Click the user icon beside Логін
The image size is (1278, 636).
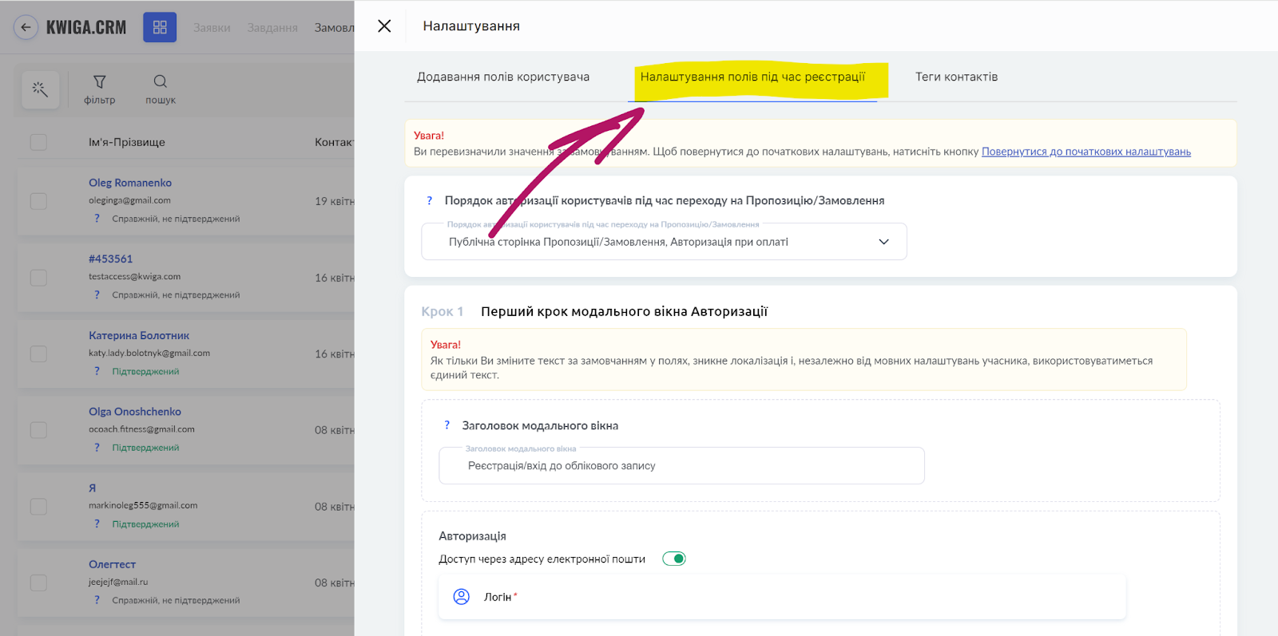pyautogui.click(x=462, y=597)
